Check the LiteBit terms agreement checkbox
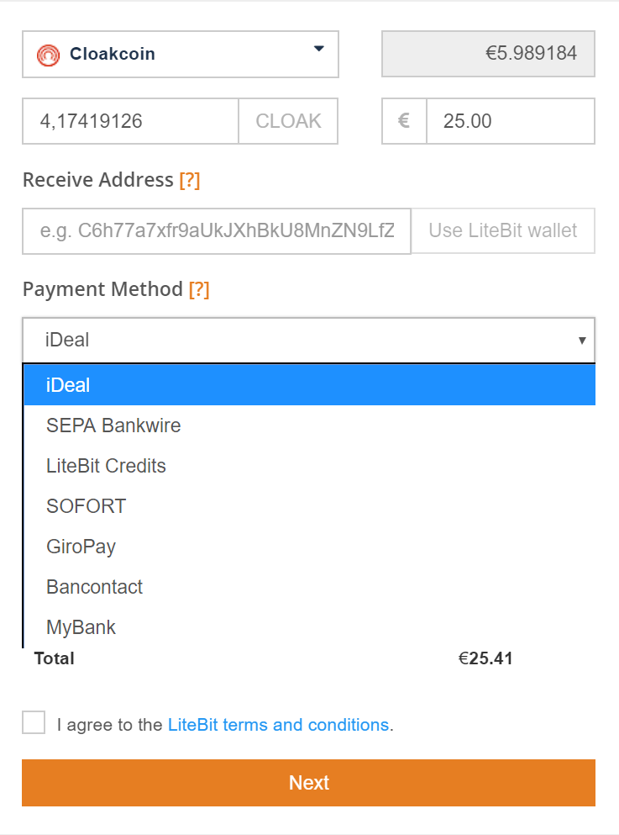The image size is (619, 835). (x=33, y=722)
